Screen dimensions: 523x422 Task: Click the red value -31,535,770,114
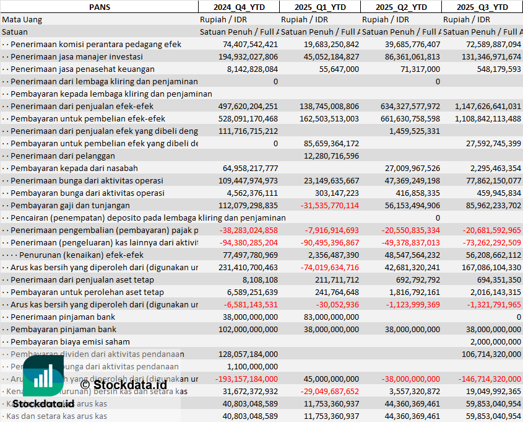pos(330,205)
